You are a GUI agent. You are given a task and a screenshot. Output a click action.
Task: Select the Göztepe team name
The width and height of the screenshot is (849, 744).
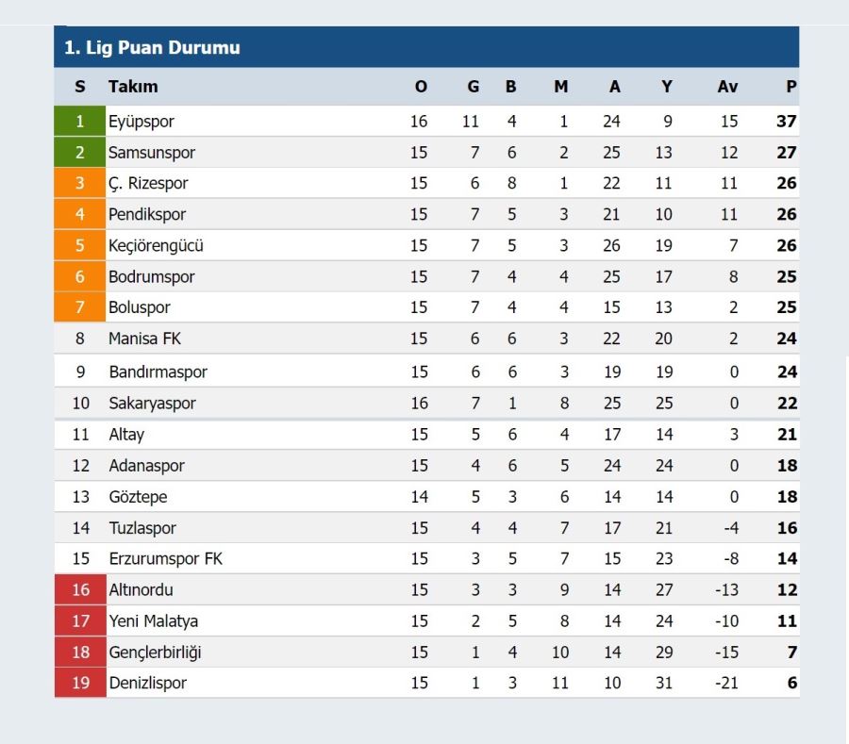138,497
